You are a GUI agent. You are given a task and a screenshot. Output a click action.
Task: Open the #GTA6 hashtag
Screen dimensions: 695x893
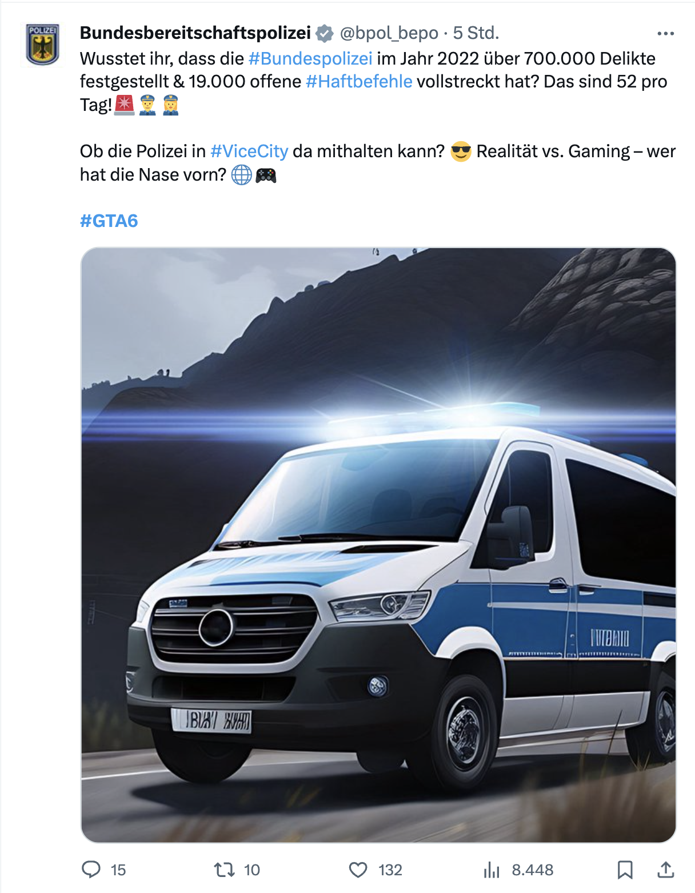click(x=109, y=221)
